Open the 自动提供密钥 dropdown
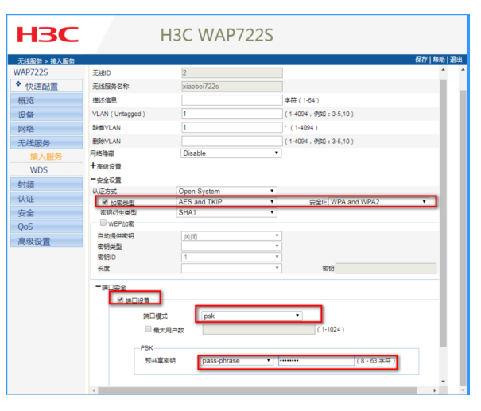 point(231,236)
